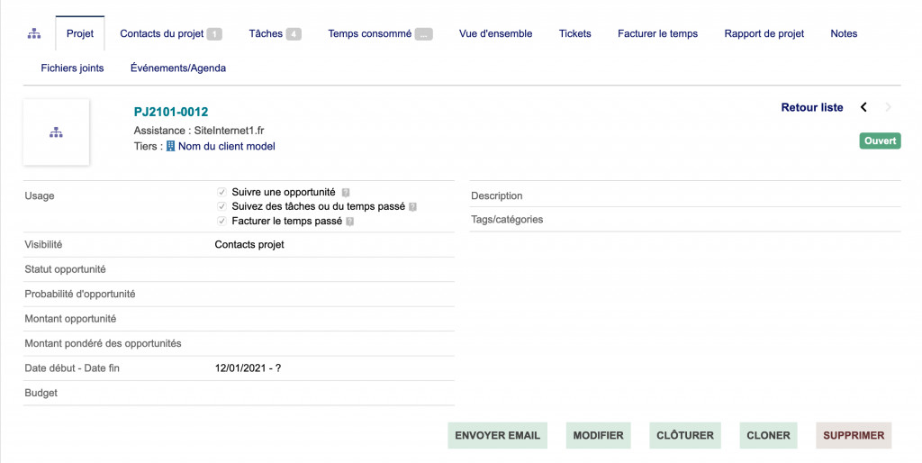Click the building icon beside client name
922x463 pixels.
171,146
